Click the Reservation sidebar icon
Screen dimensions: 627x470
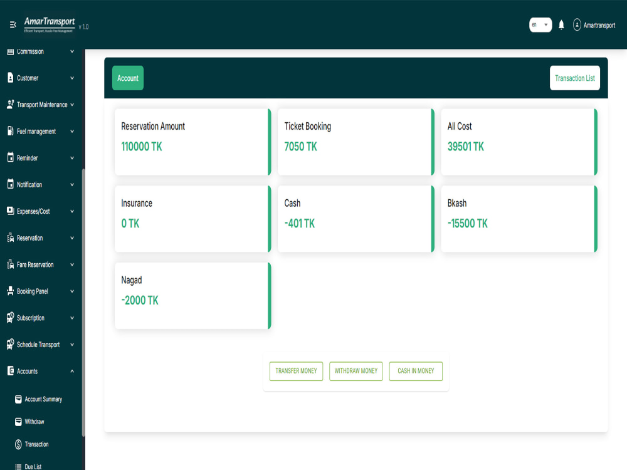tap(11, 238)
